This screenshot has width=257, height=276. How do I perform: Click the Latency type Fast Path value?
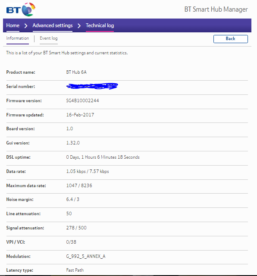tap(75, 270)
